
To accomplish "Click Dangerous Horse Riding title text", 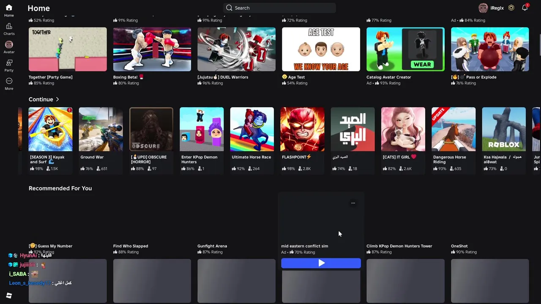I will [449, 159].
